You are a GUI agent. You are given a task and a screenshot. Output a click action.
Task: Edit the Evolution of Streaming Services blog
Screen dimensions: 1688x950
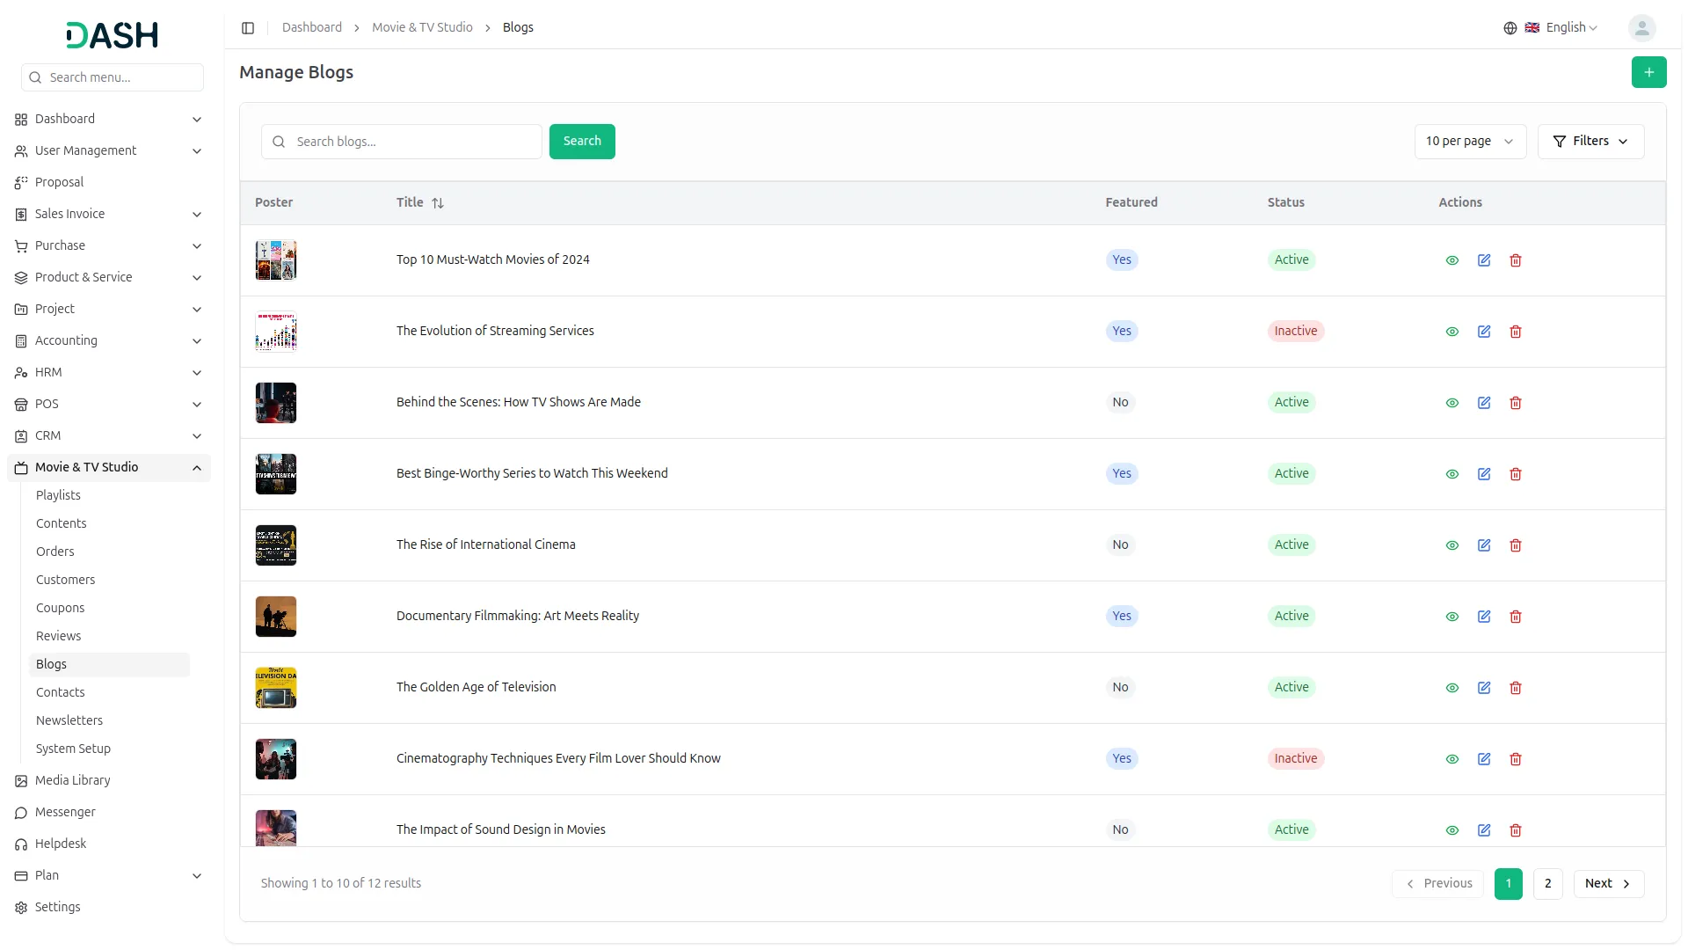pyautogui.click(x=1484, y=332)
